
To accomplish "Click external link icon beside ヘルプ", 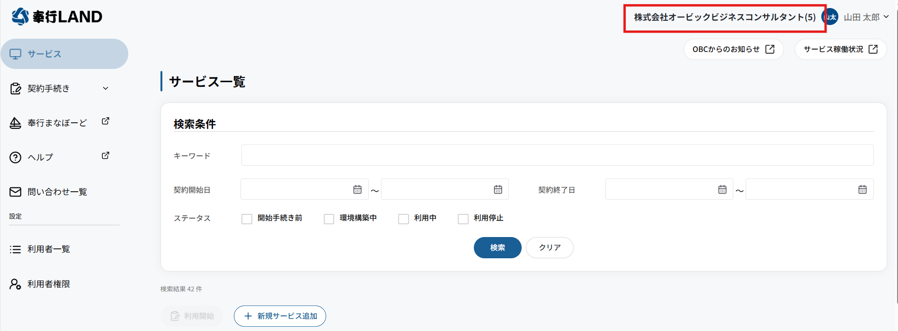I will (x=106, y=156).
